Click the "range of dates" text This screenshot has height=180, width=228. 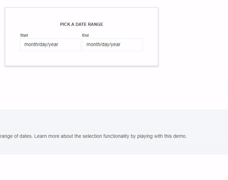(16, 136)
